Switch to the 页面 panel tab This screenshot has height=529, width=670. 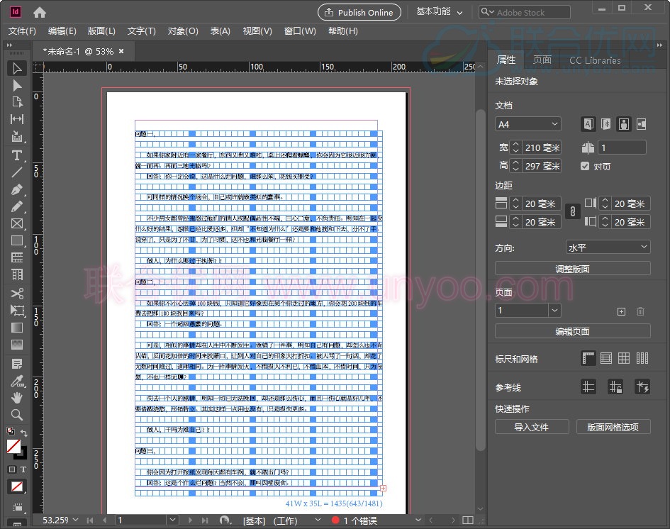[542, 60]
